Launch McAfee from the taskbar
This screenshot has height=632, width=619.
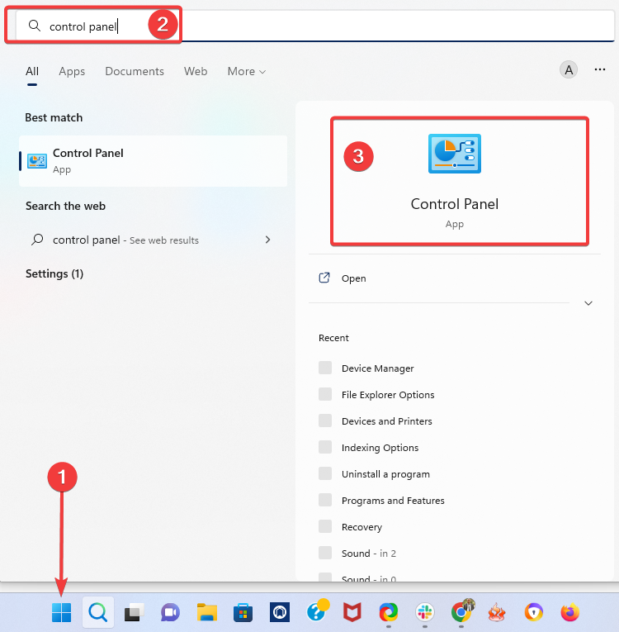point(352,613)
